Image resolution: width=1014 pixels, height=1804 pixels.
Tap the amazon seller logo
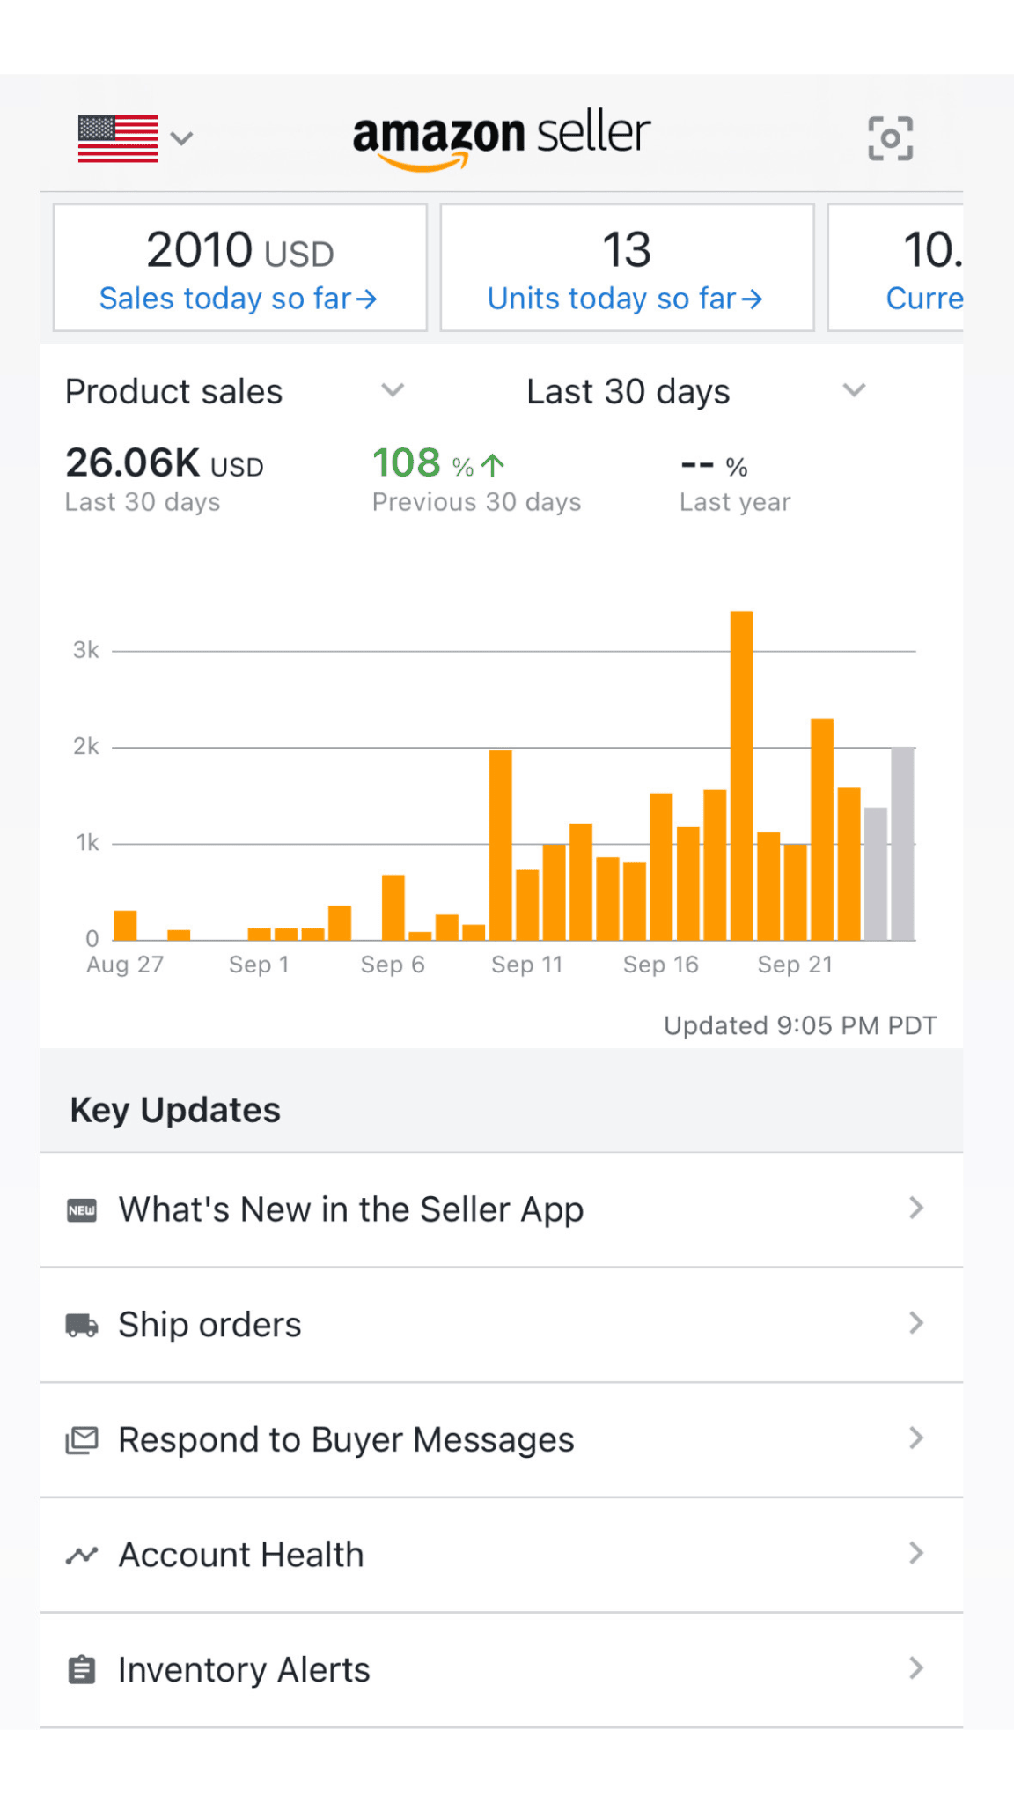(x=501, y=137)
